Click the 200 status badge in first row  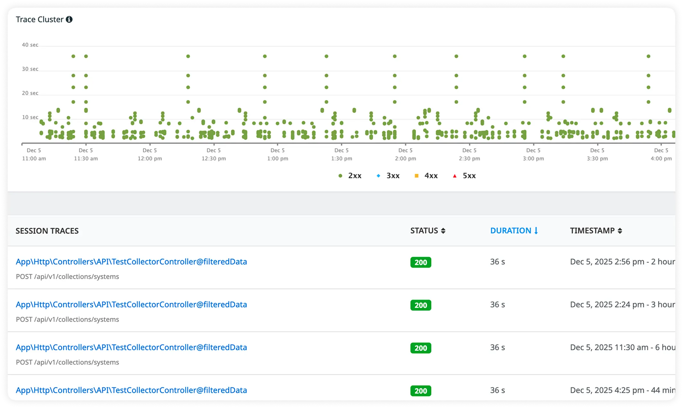pos(421,262)
